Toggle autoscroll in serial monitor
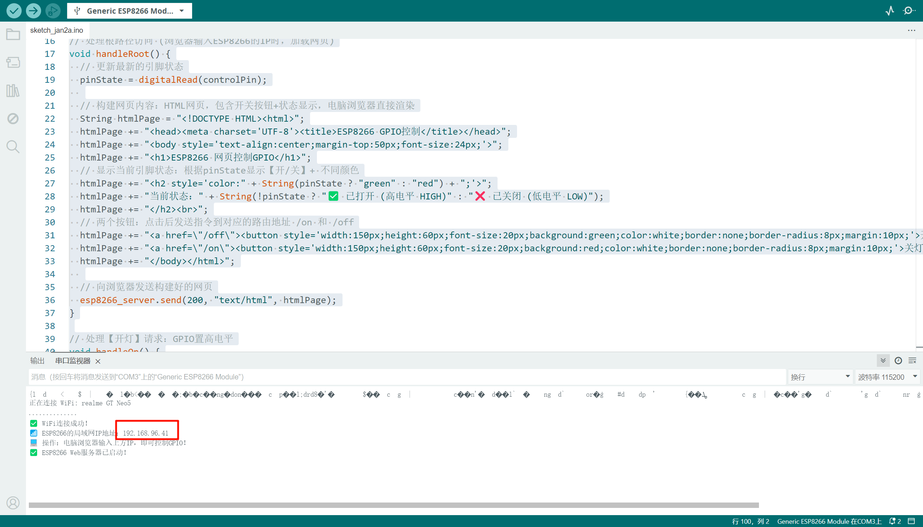 pos(883,360)
